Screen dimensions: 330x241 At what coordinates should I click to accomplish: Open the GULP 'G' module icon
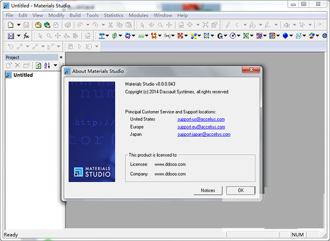pyautogui.click(x=220, y=36)
